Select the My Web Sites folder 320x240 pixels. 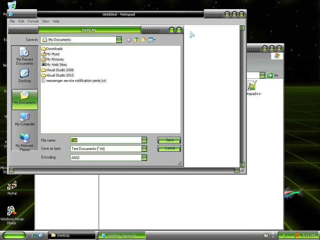click(x=54, y=65)
